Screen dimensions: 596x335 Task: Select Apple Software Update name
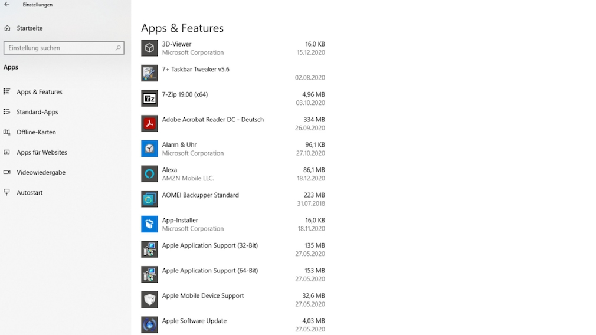(x=194, y=321)
